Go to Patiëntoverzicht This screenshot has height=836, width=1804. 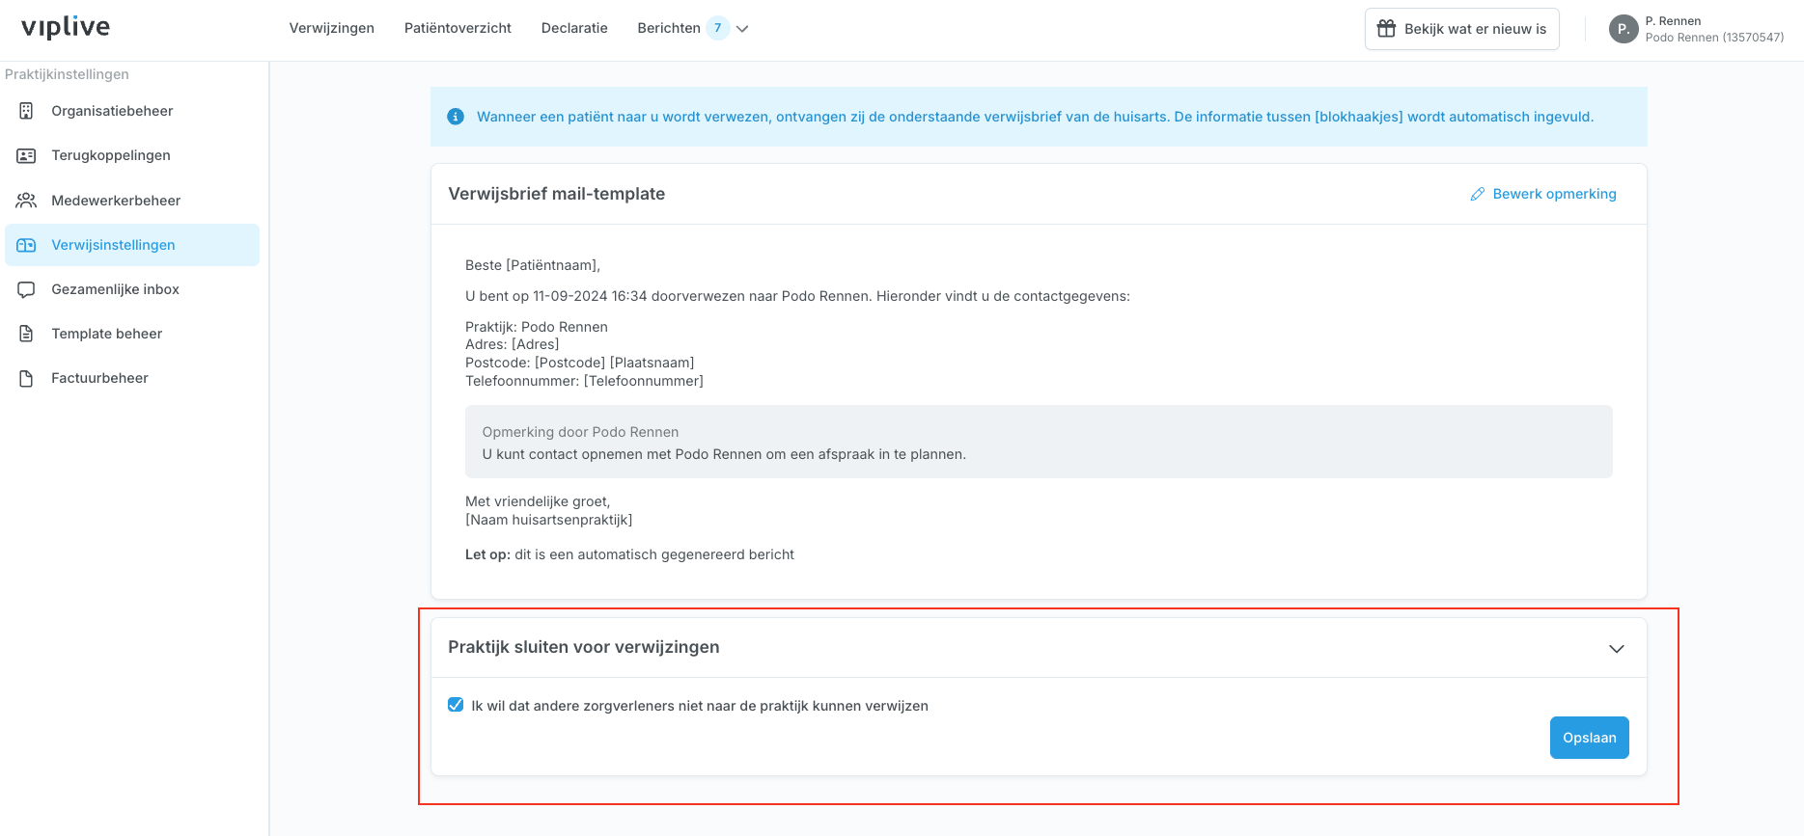pos(458,28)
